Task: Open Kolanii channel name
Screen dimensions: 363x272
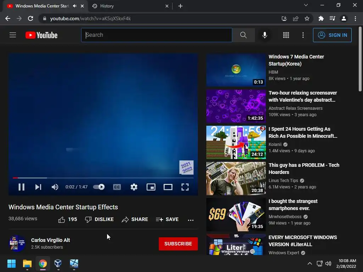Action: (x=275, y=144)
